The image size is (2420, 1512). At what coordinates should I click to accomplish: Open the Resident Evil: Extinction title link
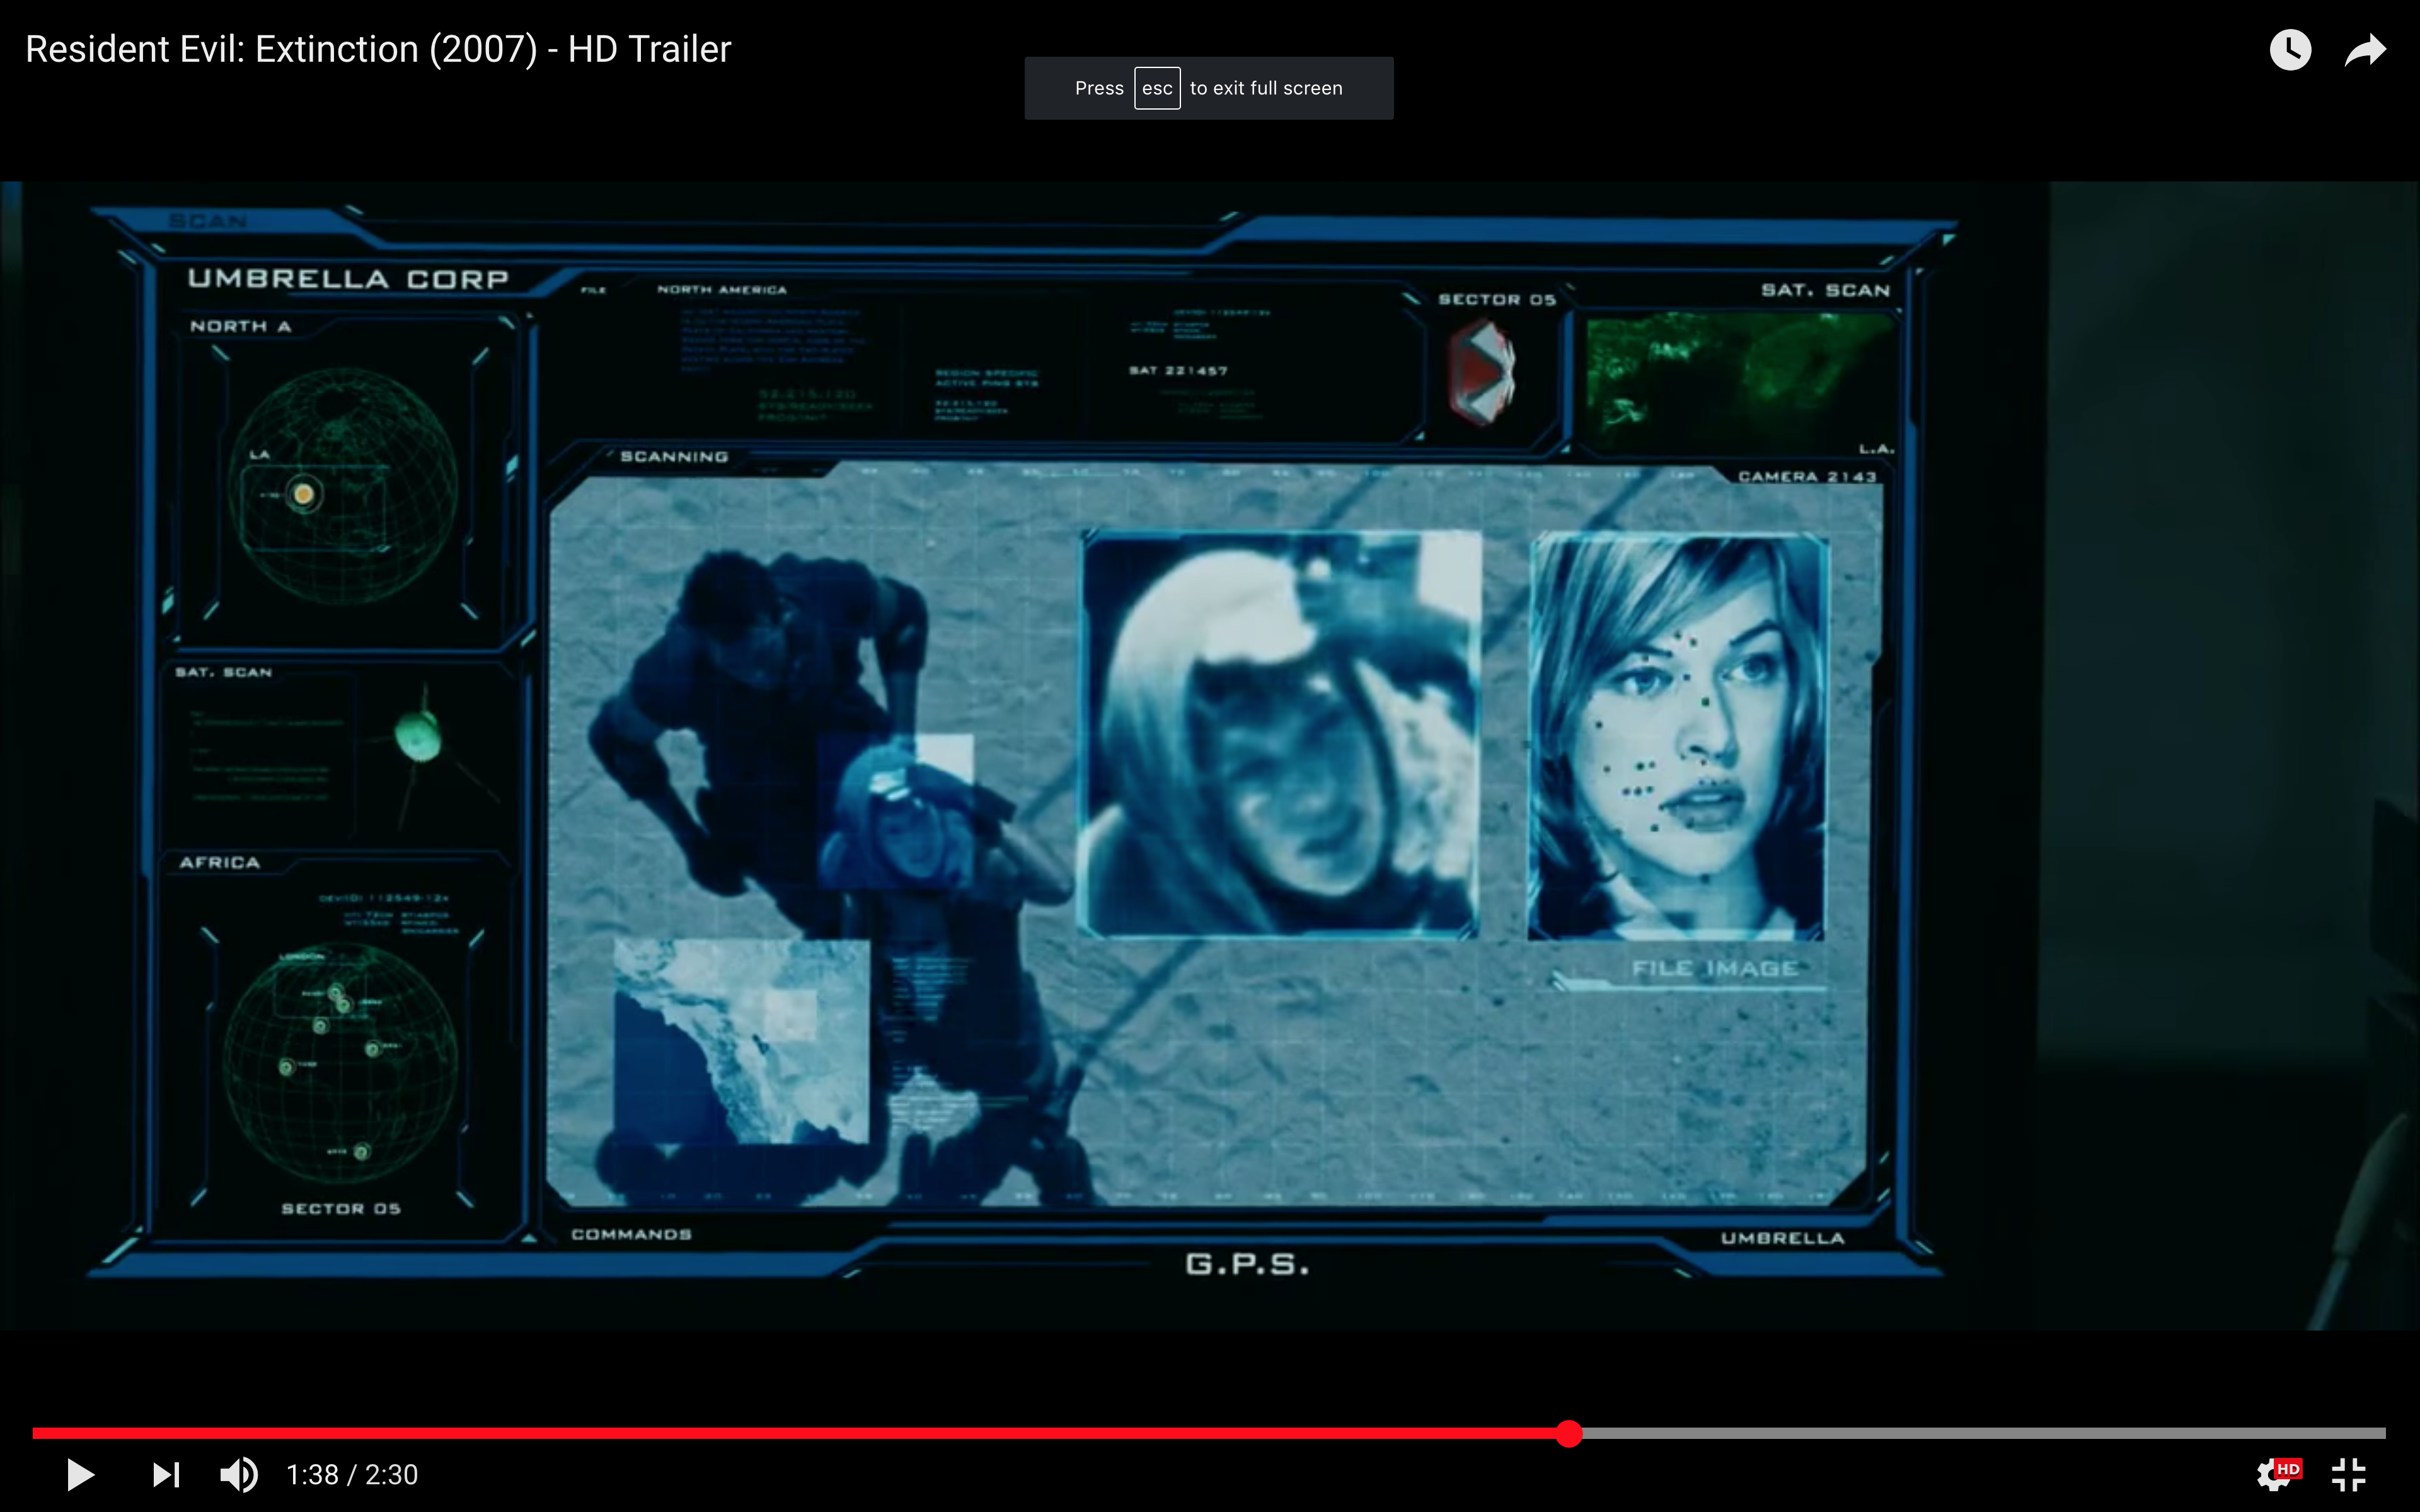coord(378,49)
